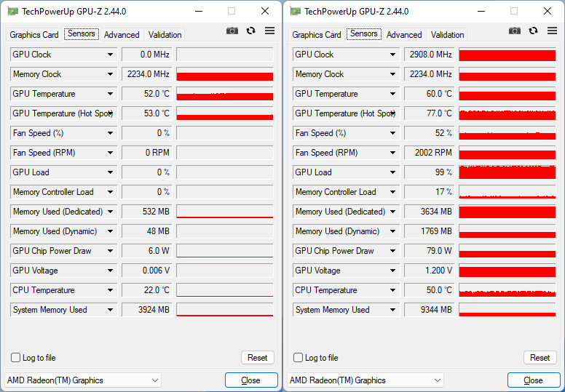Click 2908.0 MHz GPU Clock value
The width and height of the screenshot is (565, 392).
[430, 55]
